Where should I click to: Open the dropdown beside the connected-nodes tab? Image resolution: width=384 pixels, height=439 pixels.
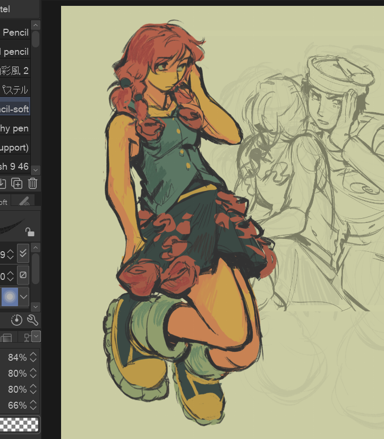36,336
